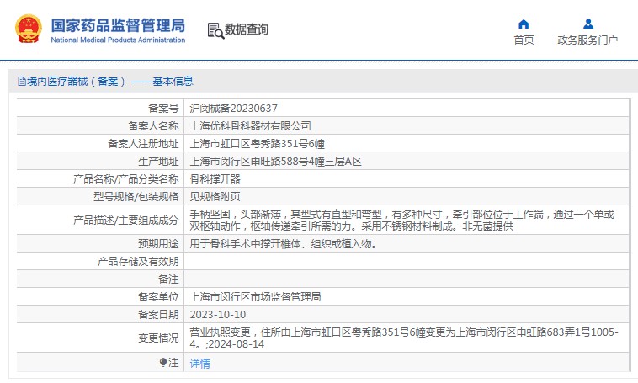
Task: Click the 产品存储及有效期 label
Action: tap(138, 261)
